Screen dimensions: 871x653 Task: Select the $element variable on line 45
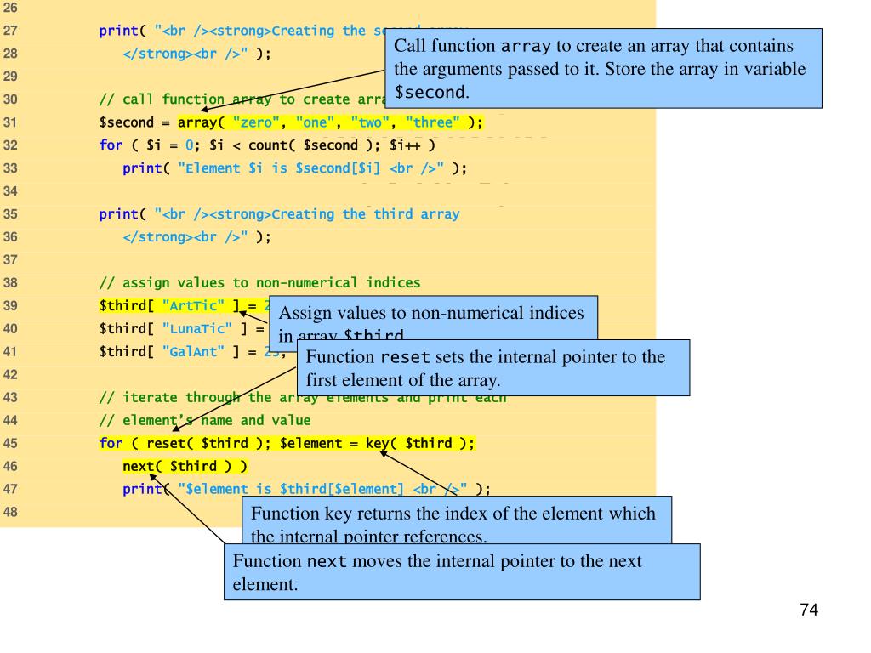(310, 443)
